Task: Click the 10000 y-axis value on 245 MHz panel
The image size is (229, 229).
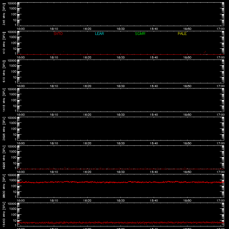Action: pos(12,3)
